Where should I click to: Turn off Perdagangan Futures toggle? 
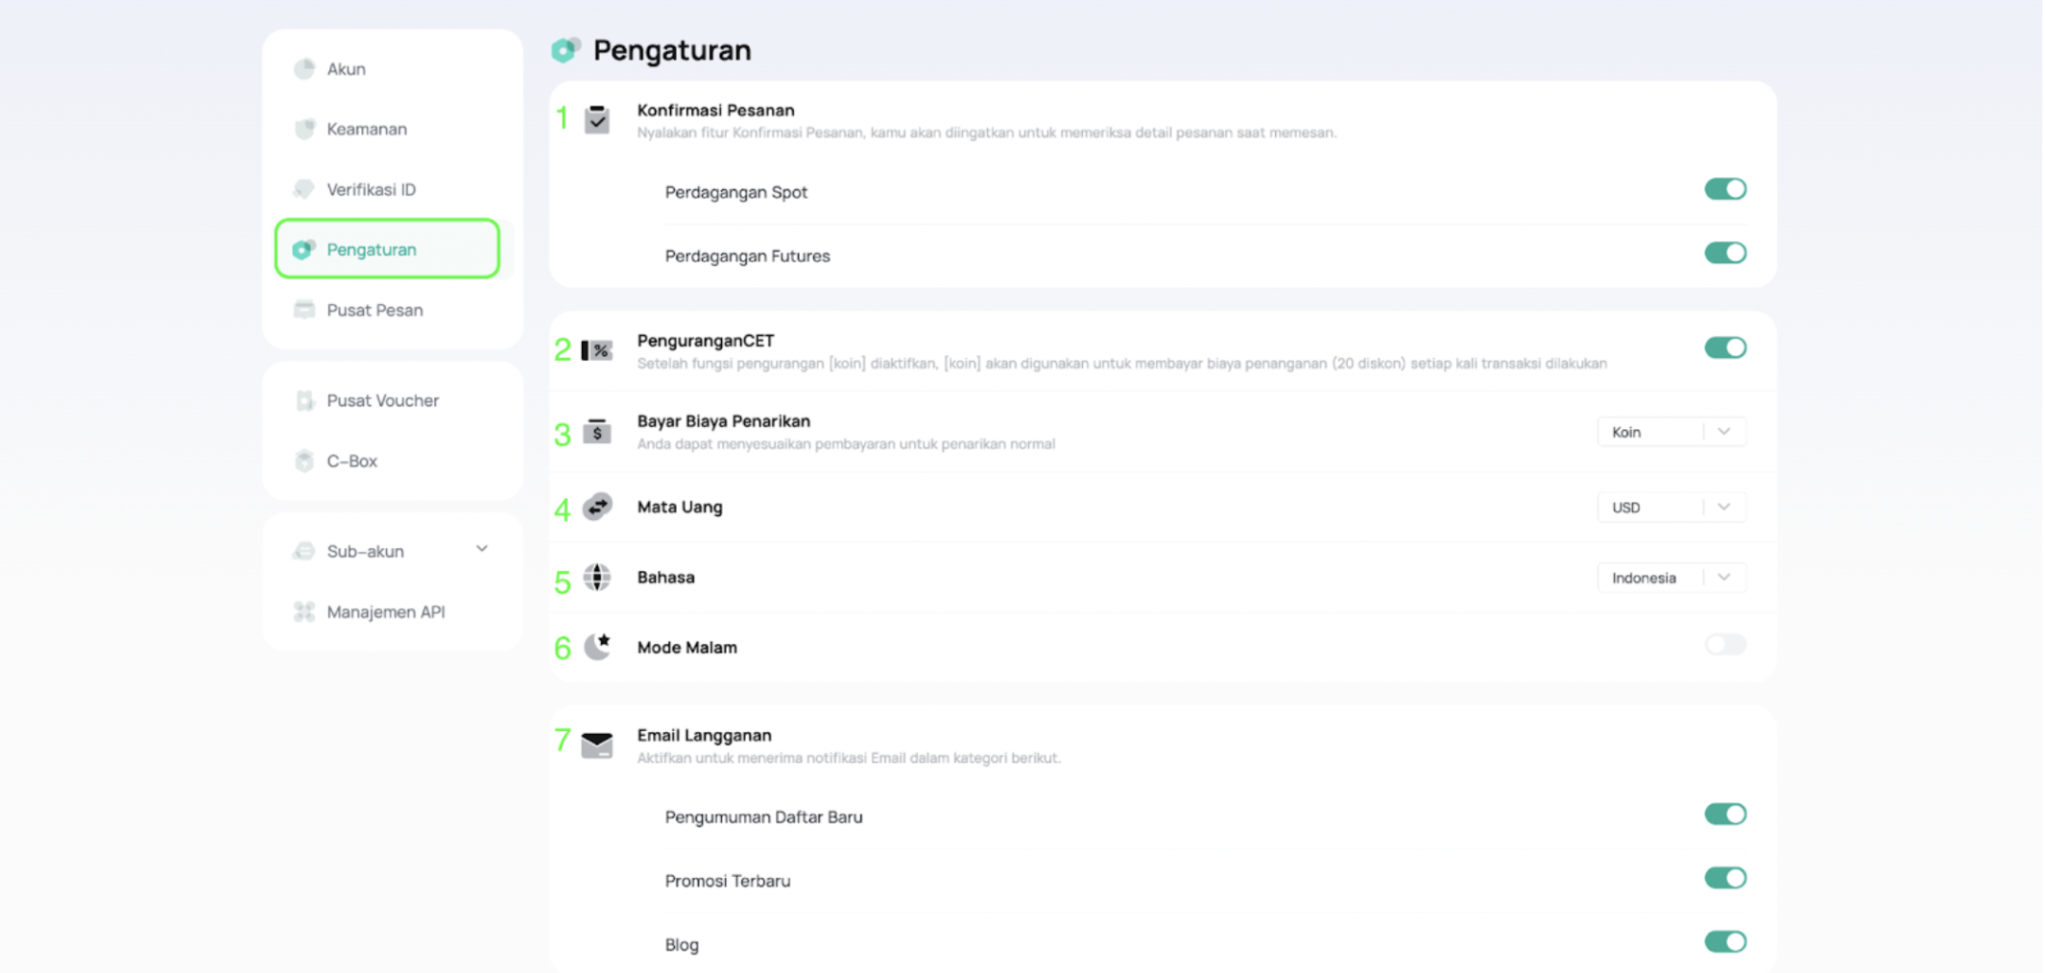[1724, 253]
